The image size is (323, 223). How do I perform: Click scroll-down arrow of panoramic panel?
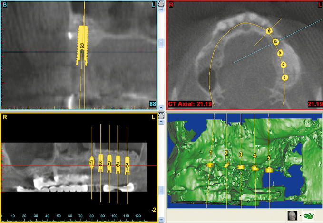pyautogui.click(x=161, y=219)
